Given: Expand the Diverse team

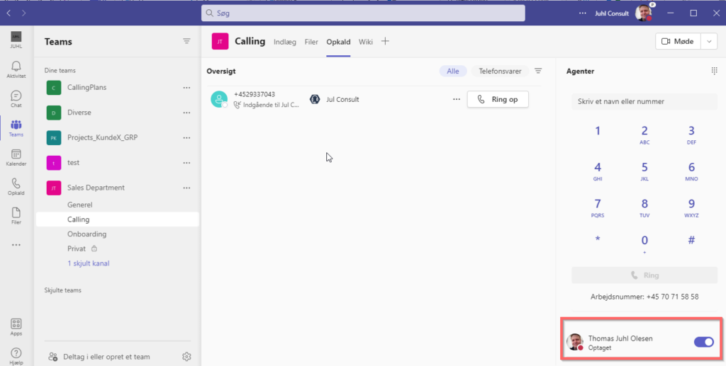Looking at the screenshot, I should point(79,113).
